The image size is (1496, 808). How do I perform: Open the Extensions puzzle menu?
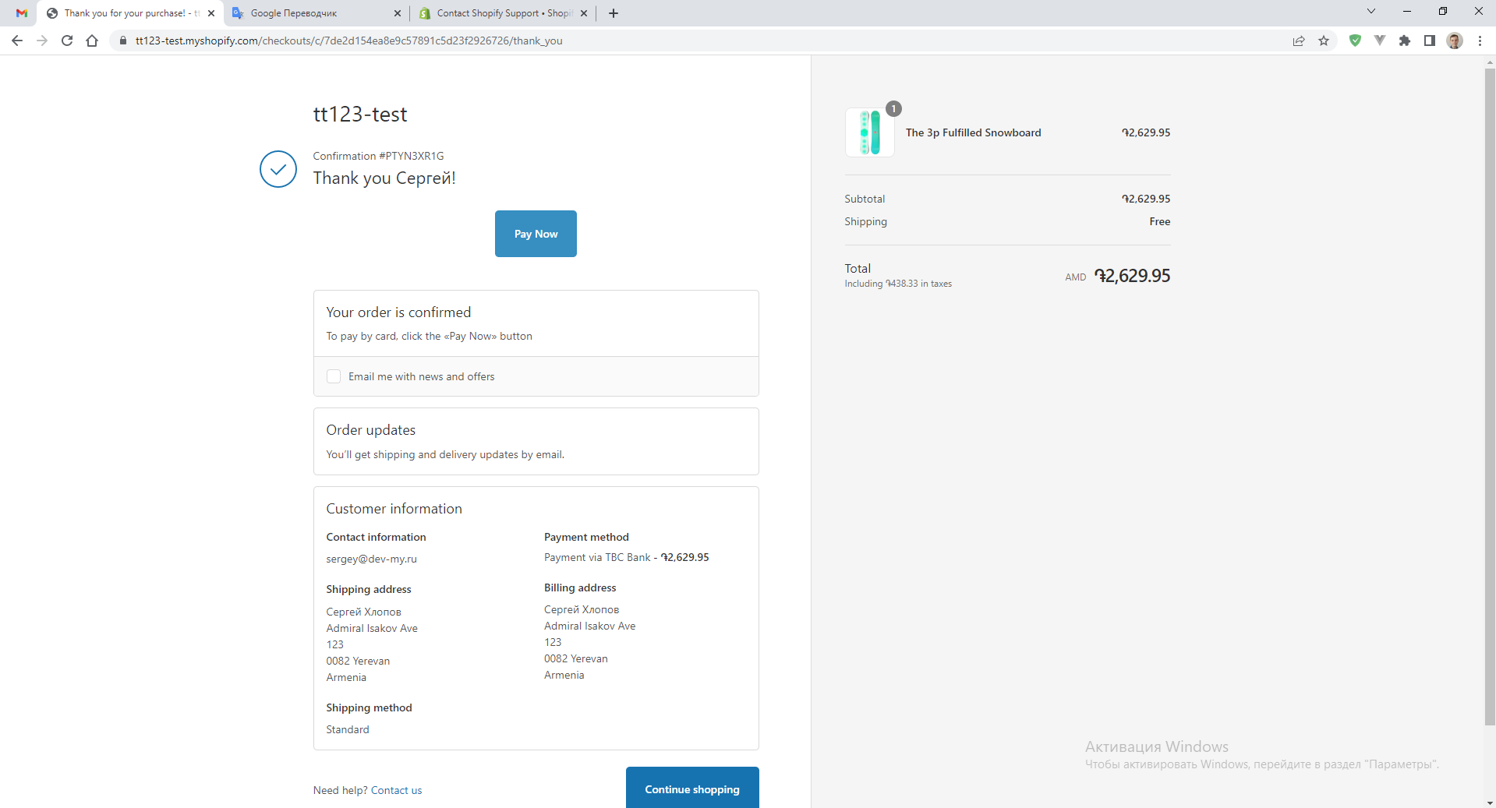(x=1405, y=41)
